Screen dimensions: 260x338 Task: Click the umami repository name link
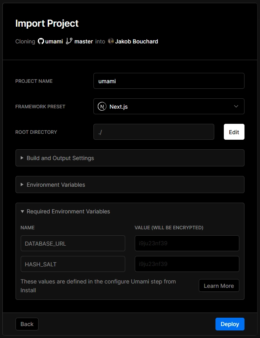(54, 41)
